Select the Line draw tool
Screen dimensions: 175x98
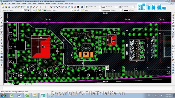2,15
